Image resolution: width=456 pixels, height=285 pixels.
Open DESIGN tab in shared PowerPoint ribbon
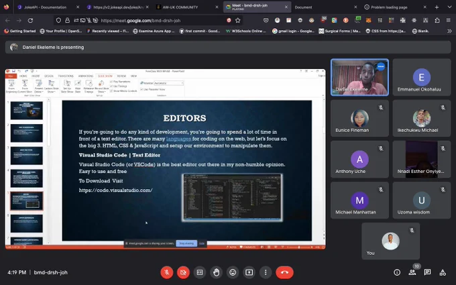point(48,76)
